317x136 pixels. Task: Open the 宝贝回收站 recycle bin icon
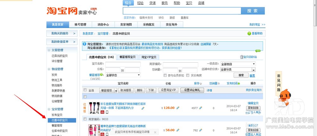click(242, 57)
